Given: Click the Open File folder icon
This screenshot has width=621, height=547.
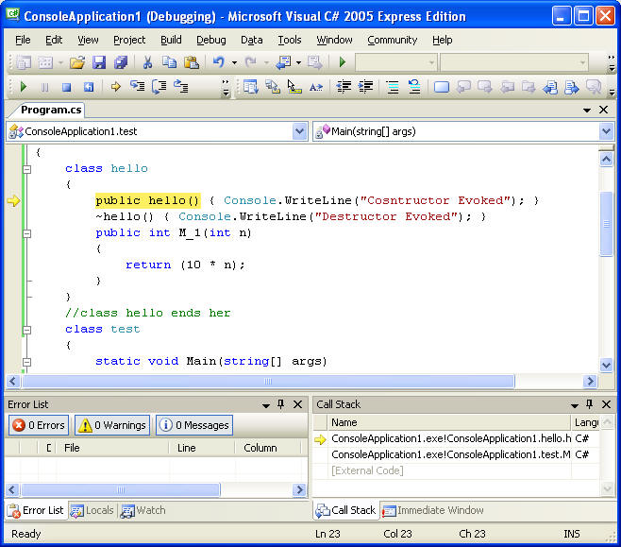Looking at the screenshot, I should click(77, 62).
